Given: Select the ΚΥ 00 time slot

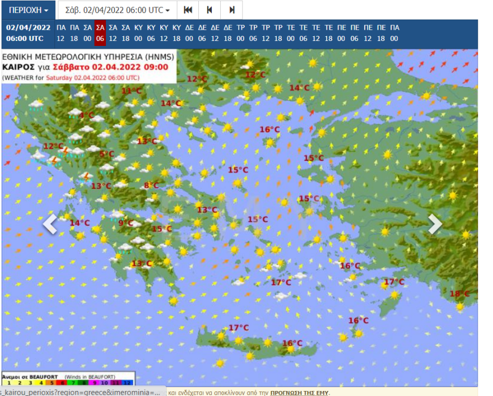Looking at the screenshot, I should [138, 33].
